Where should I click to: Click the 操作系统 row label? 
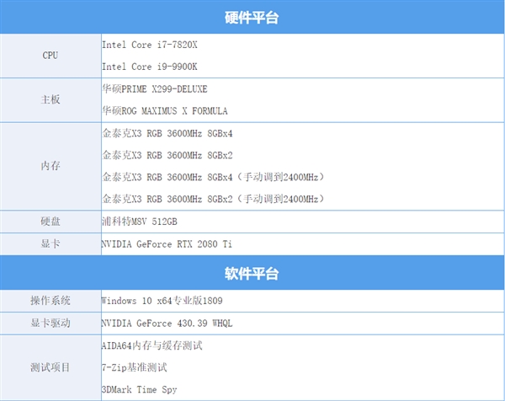[50, 301]
